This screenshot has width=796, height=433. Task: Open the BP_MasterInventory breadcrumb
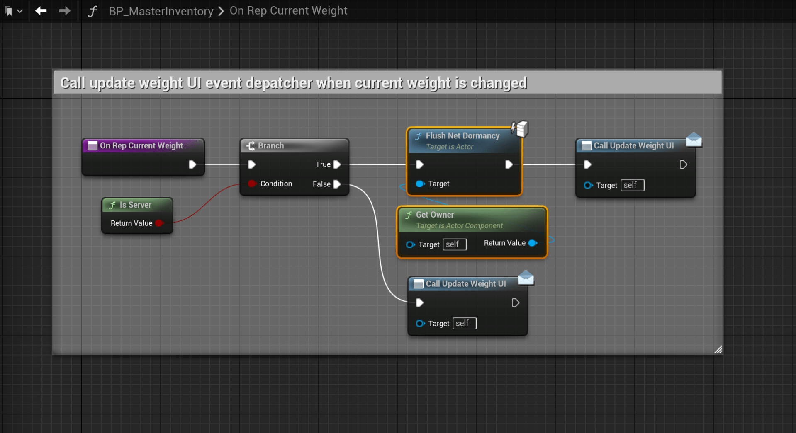click(x=161, y=11)
